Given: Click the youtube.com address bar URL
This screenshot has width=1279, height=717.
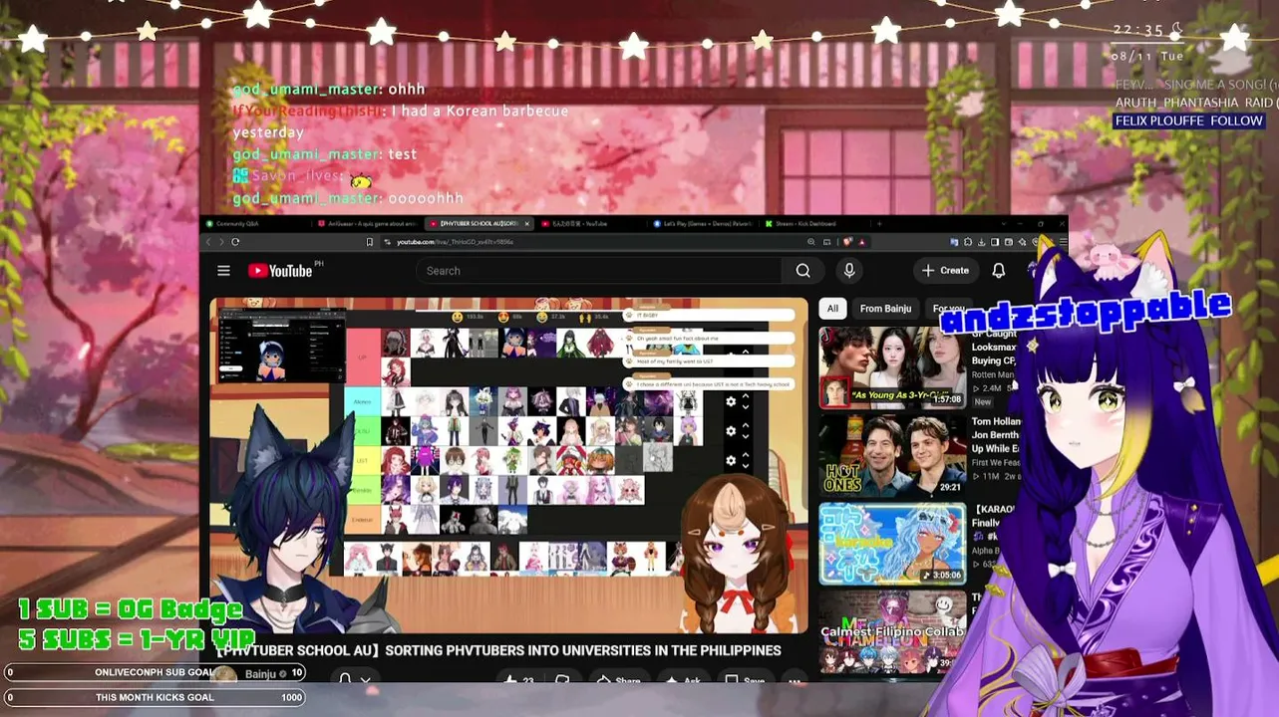Looking at the screenshot, I should [x=455, y=242].
